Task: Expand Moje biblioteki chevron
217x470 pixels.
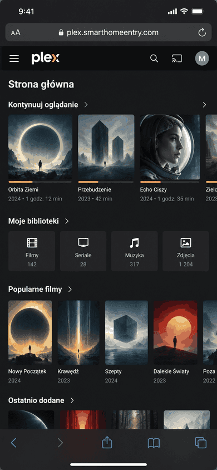Action: 67,221
